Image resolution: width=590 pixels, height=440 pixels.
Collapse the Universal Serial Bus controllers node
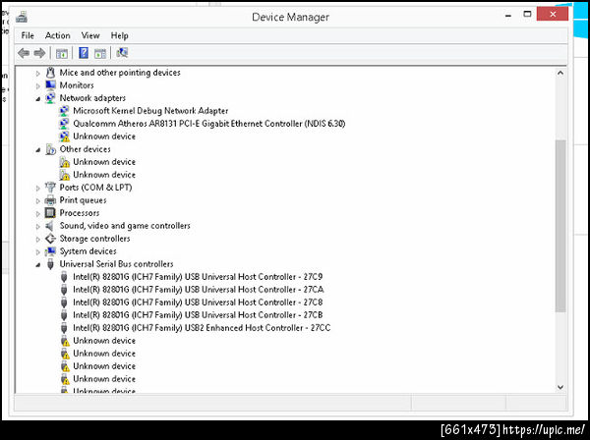[x=38, y=265]
